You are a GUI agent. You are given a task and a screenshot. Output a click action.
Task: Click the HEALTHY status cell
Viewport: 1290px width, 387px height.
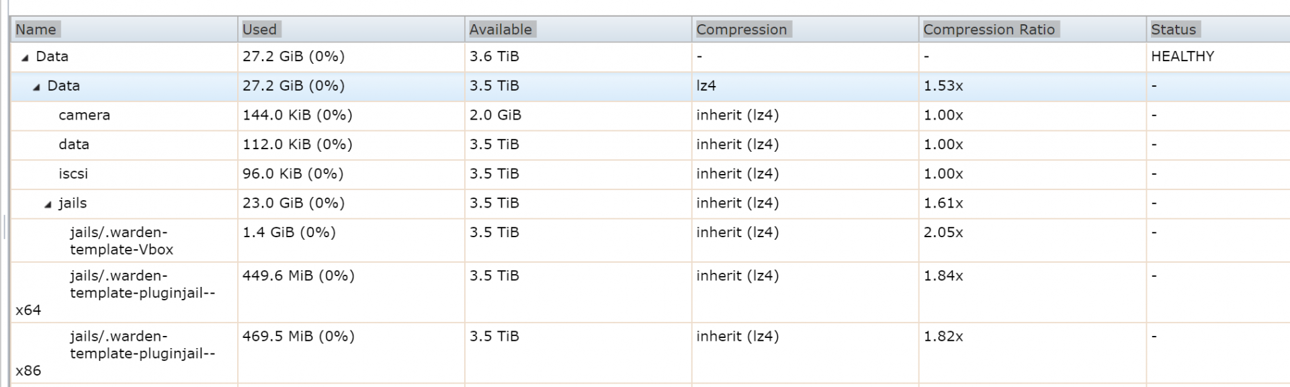[x=1182, y=57]
